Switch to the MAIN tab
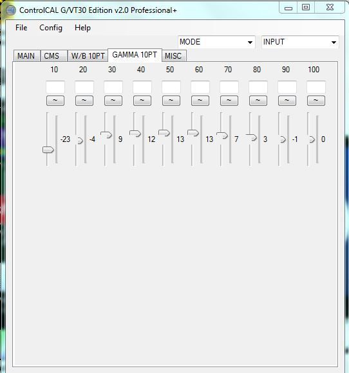 26,56
